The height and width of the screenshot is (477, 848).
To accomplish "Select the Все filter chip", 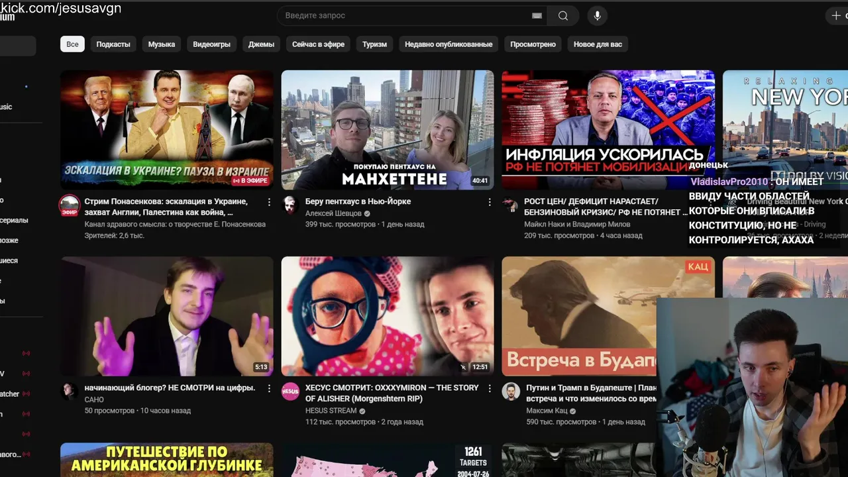I will tap(72, 44).
